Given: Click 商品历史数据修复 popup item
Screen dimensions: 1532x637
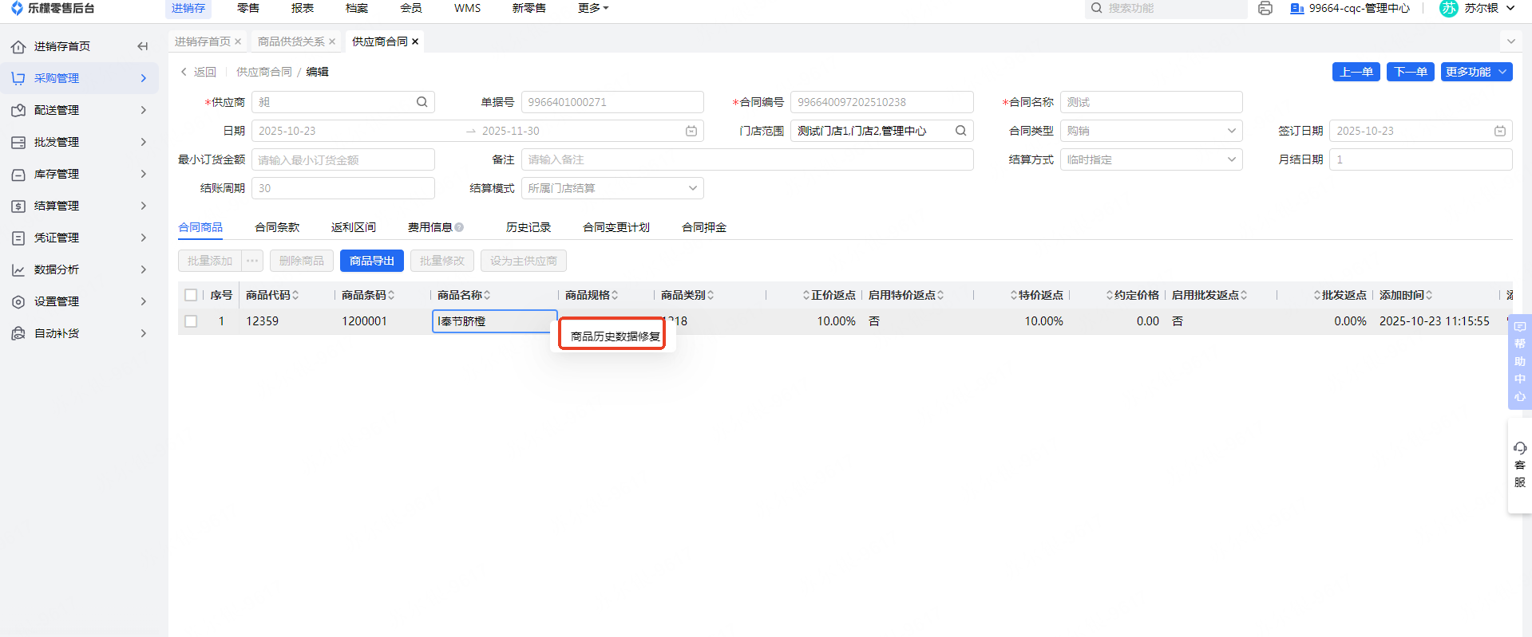Looking at the screenshot, I should 616,336.
